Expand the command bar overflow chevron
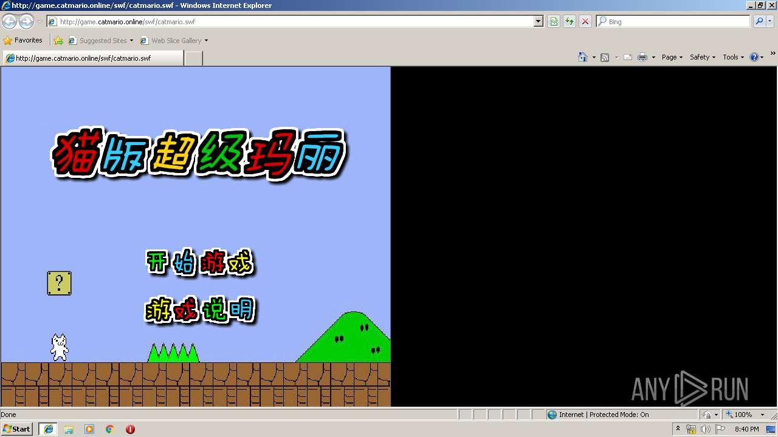 [x=773, y=53]
